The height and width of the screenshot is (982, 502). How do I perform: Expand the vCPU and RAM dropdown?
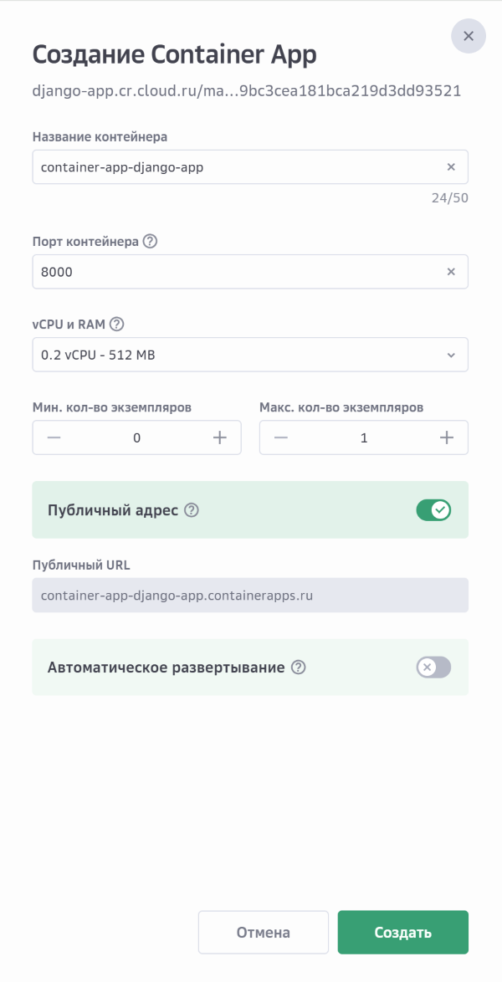click(249, 355)
